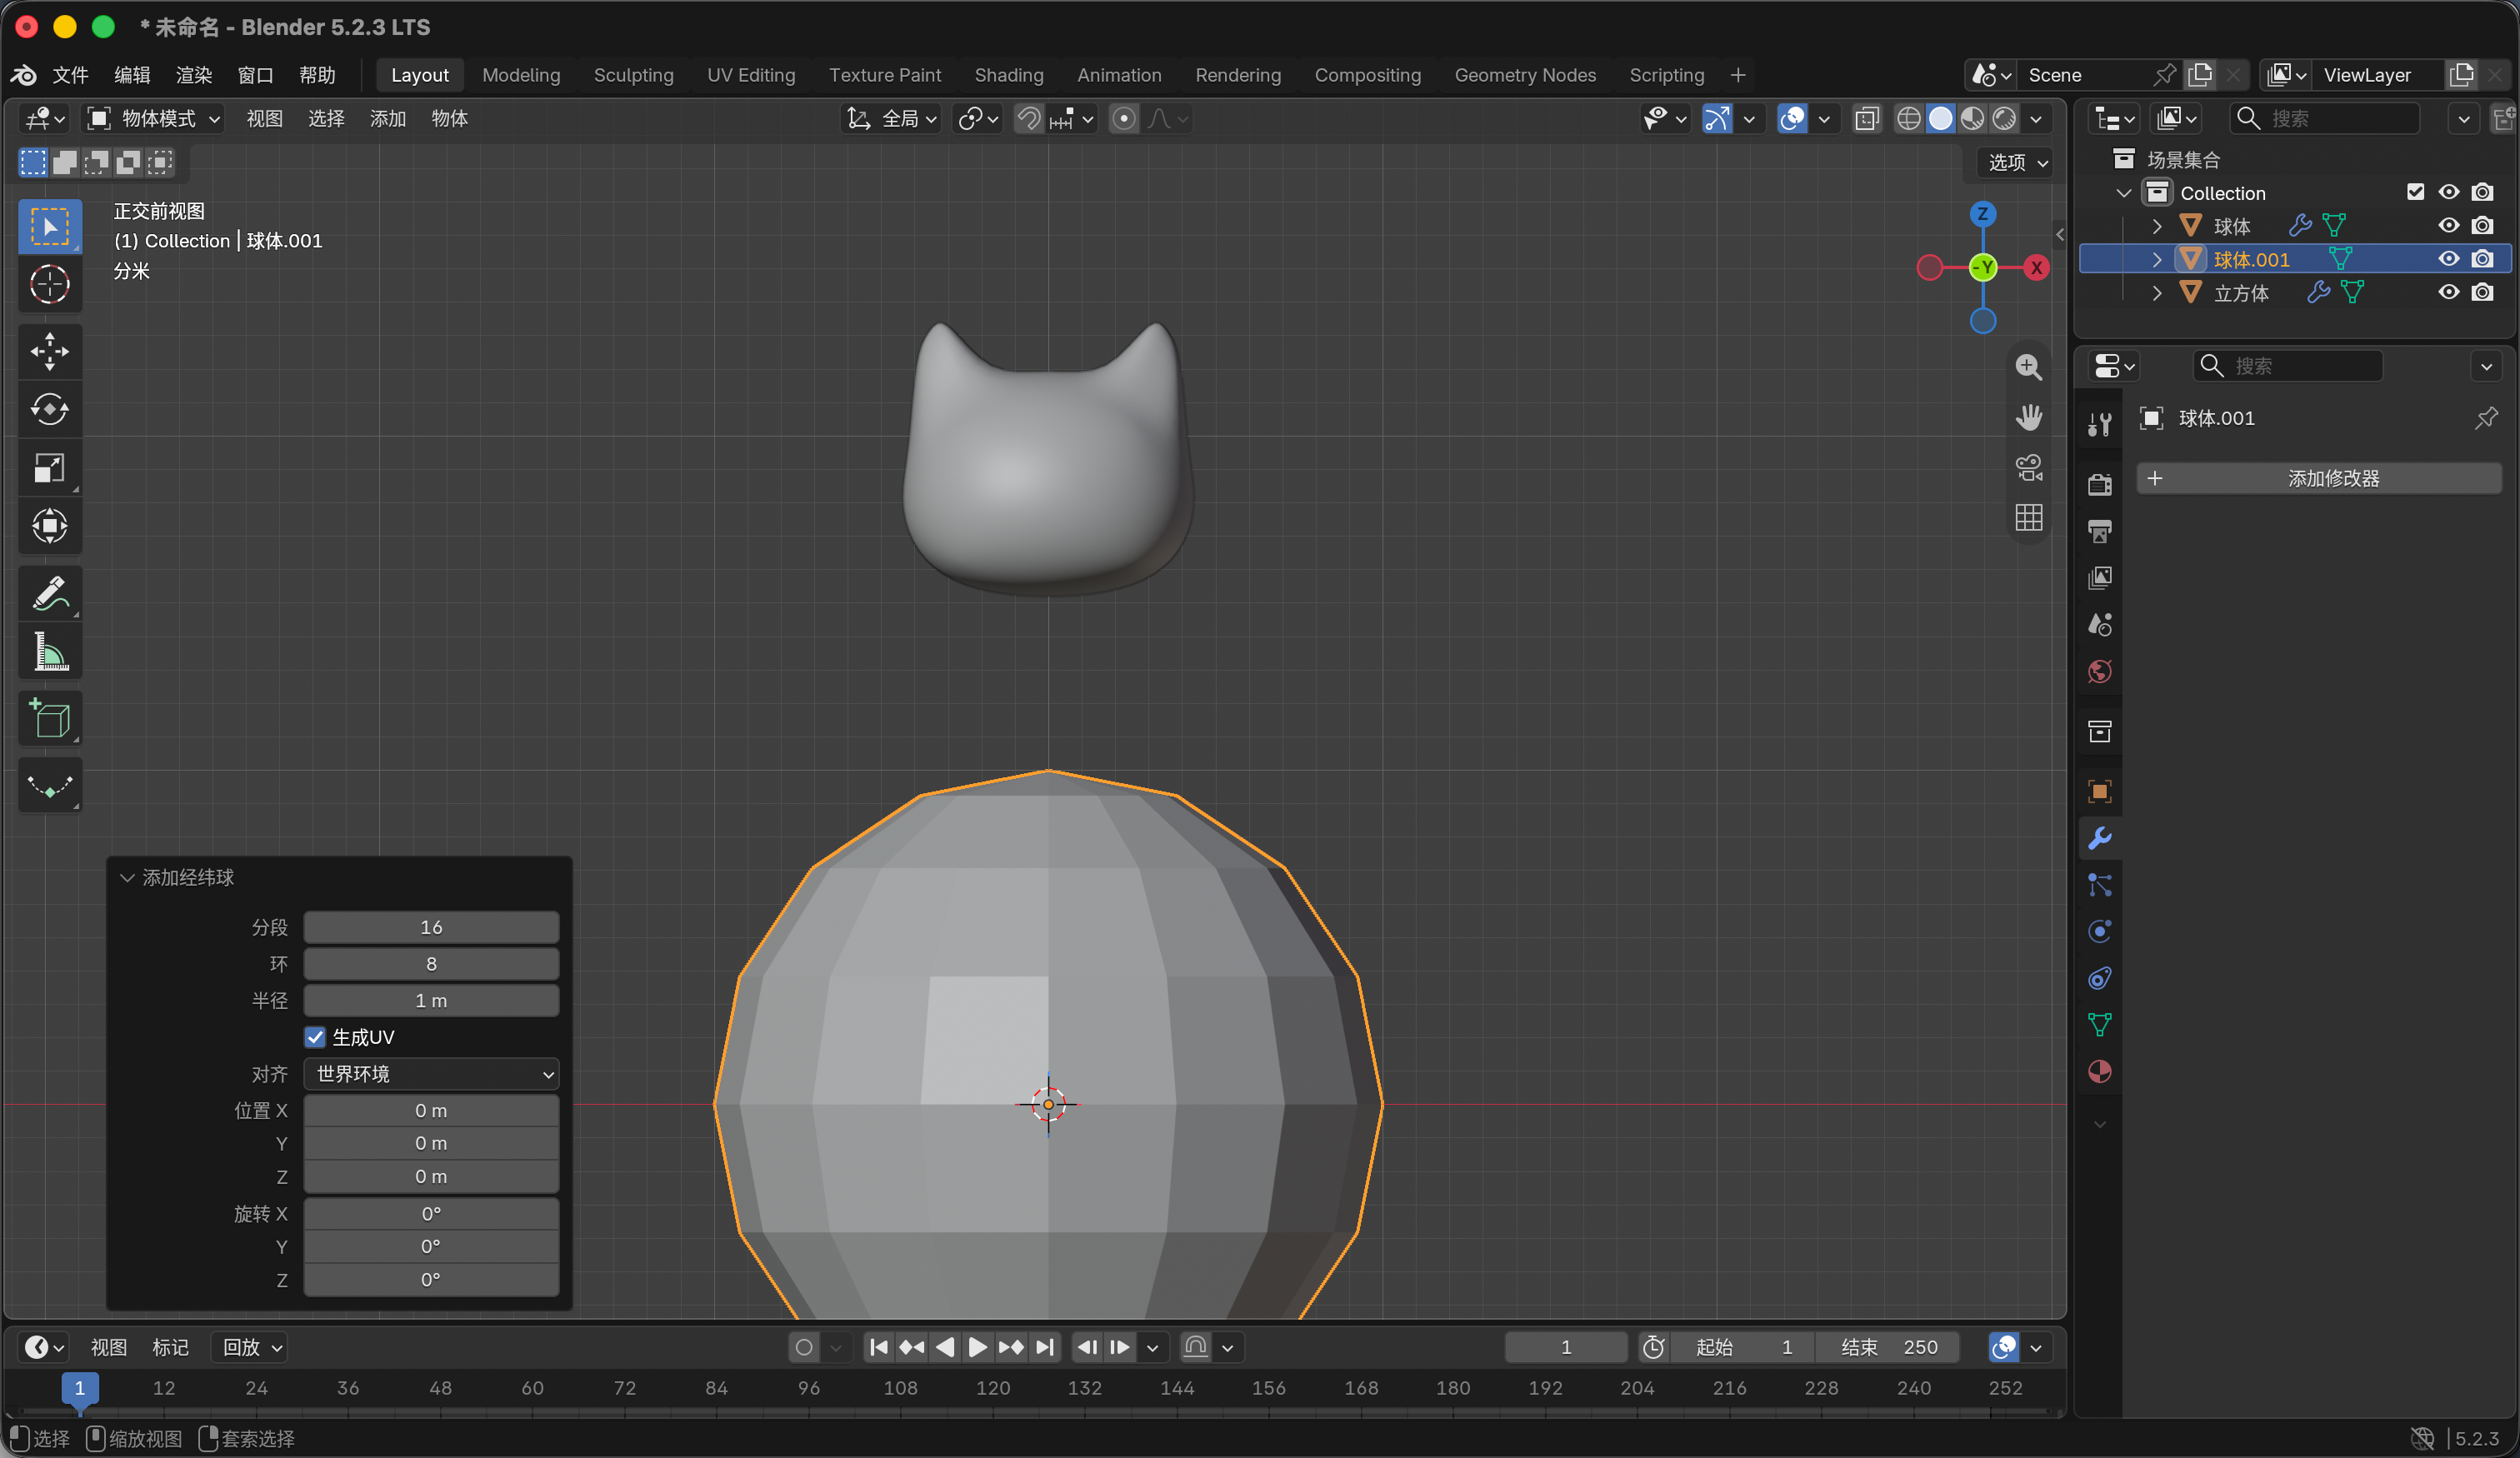This screenshot has width=2520, height=1458.
Task: Open the 文件 menu
Action: (70, 75)
